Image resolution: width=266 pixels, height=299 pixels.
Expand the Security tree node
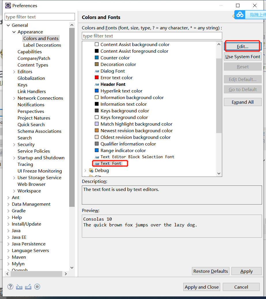[14, 145]
